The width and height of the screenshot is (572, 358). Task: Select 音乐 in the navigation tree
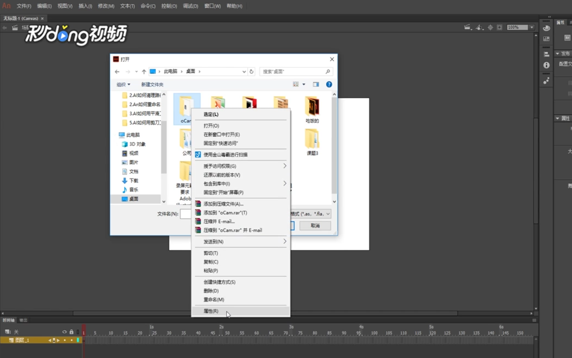coord(130,190)
